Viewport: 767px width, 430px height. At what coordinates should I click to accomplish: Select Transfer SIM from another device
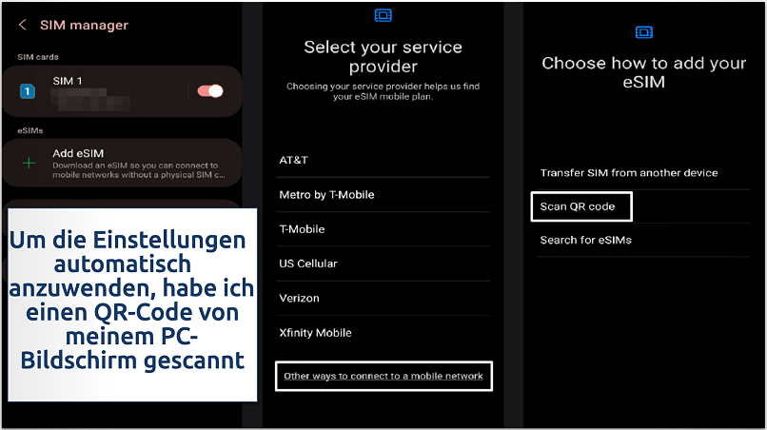point(643,173)
